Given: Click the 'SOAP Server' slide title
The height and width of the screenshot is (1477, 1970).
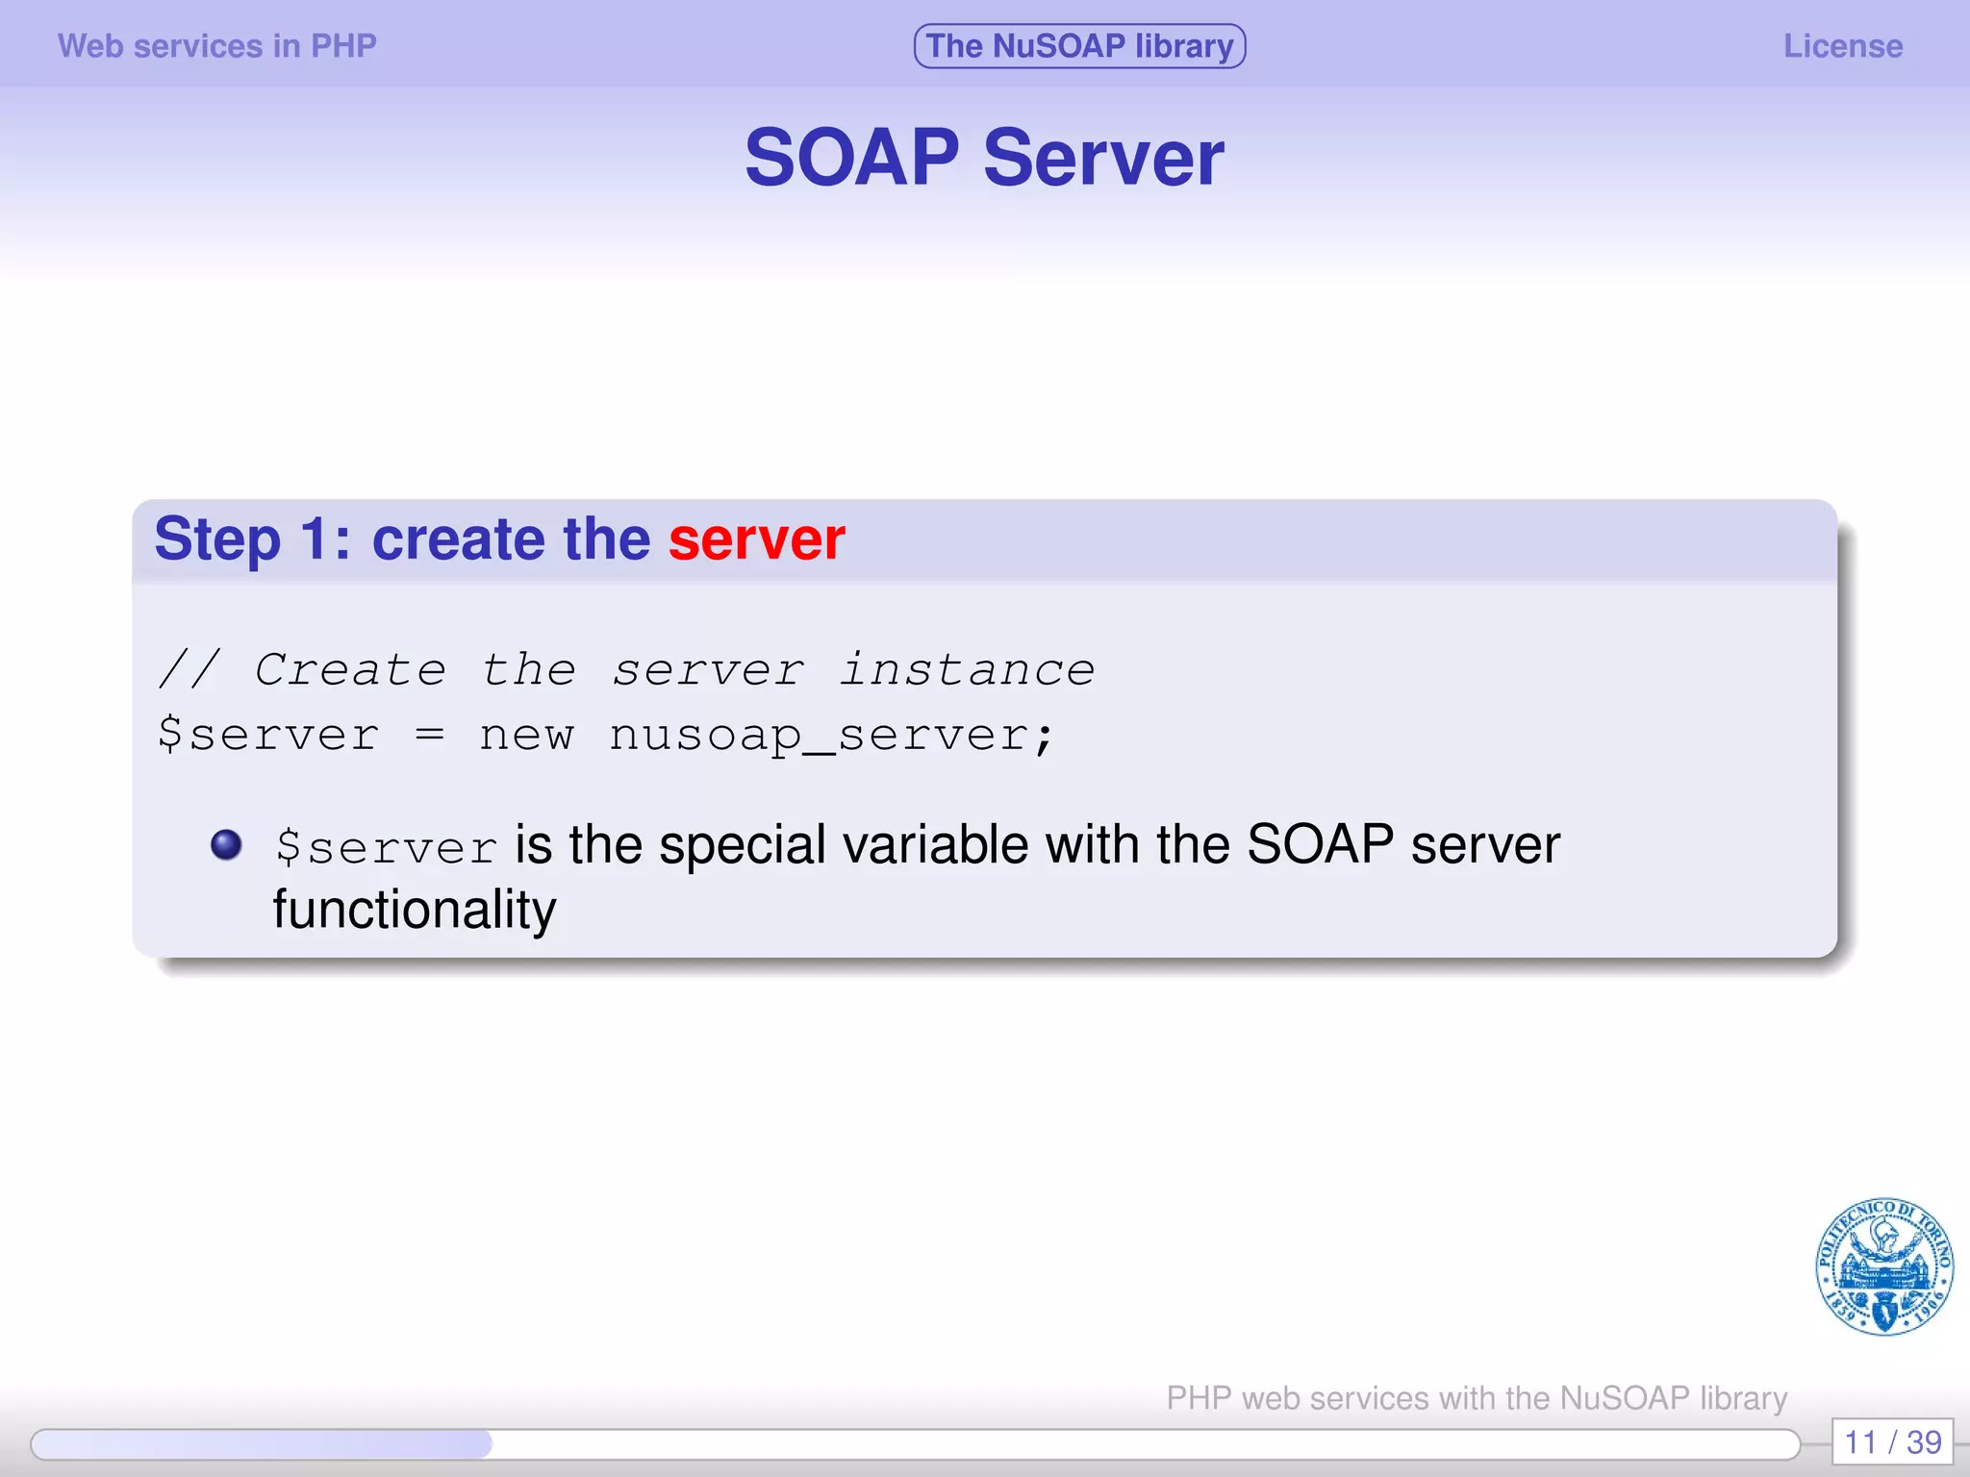Looking at the screenshot, I should click(984, 158).
